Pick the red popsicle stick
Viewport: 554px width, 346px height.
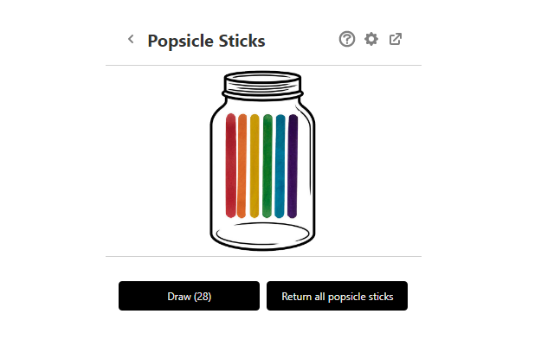tap(231, 164)
